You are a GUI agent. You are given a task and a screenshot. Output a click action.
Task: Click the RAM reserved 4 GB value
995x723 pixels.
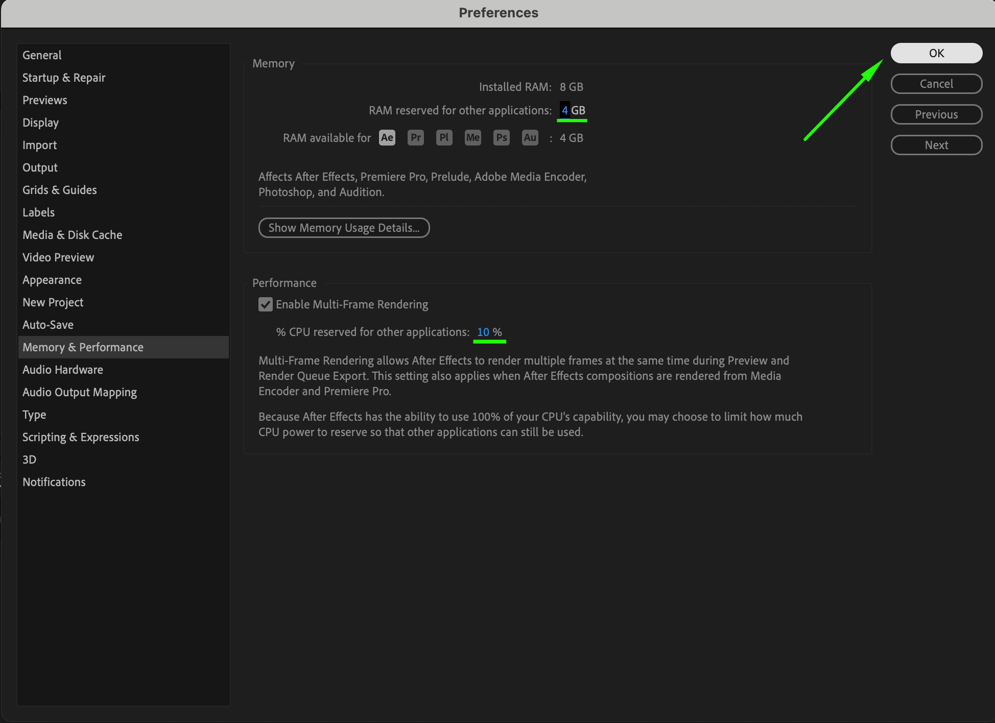565,110
